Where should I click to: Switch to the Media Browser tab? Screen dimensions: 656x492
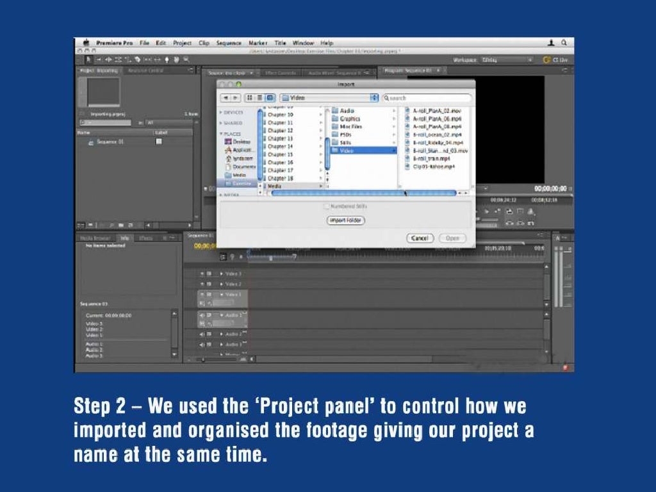[x=95, y=238]
